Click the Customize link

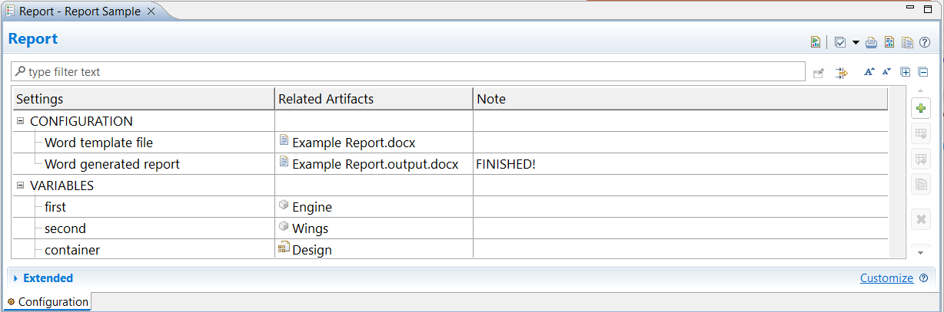(886, 278)
